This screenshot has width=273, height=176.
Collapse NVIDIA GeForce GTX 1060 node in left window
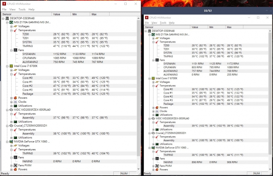click(x=7, y=141)
